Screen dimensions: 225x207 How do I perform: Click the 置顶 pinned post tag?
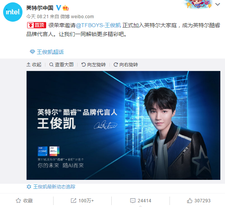click(x=36, y=25)
